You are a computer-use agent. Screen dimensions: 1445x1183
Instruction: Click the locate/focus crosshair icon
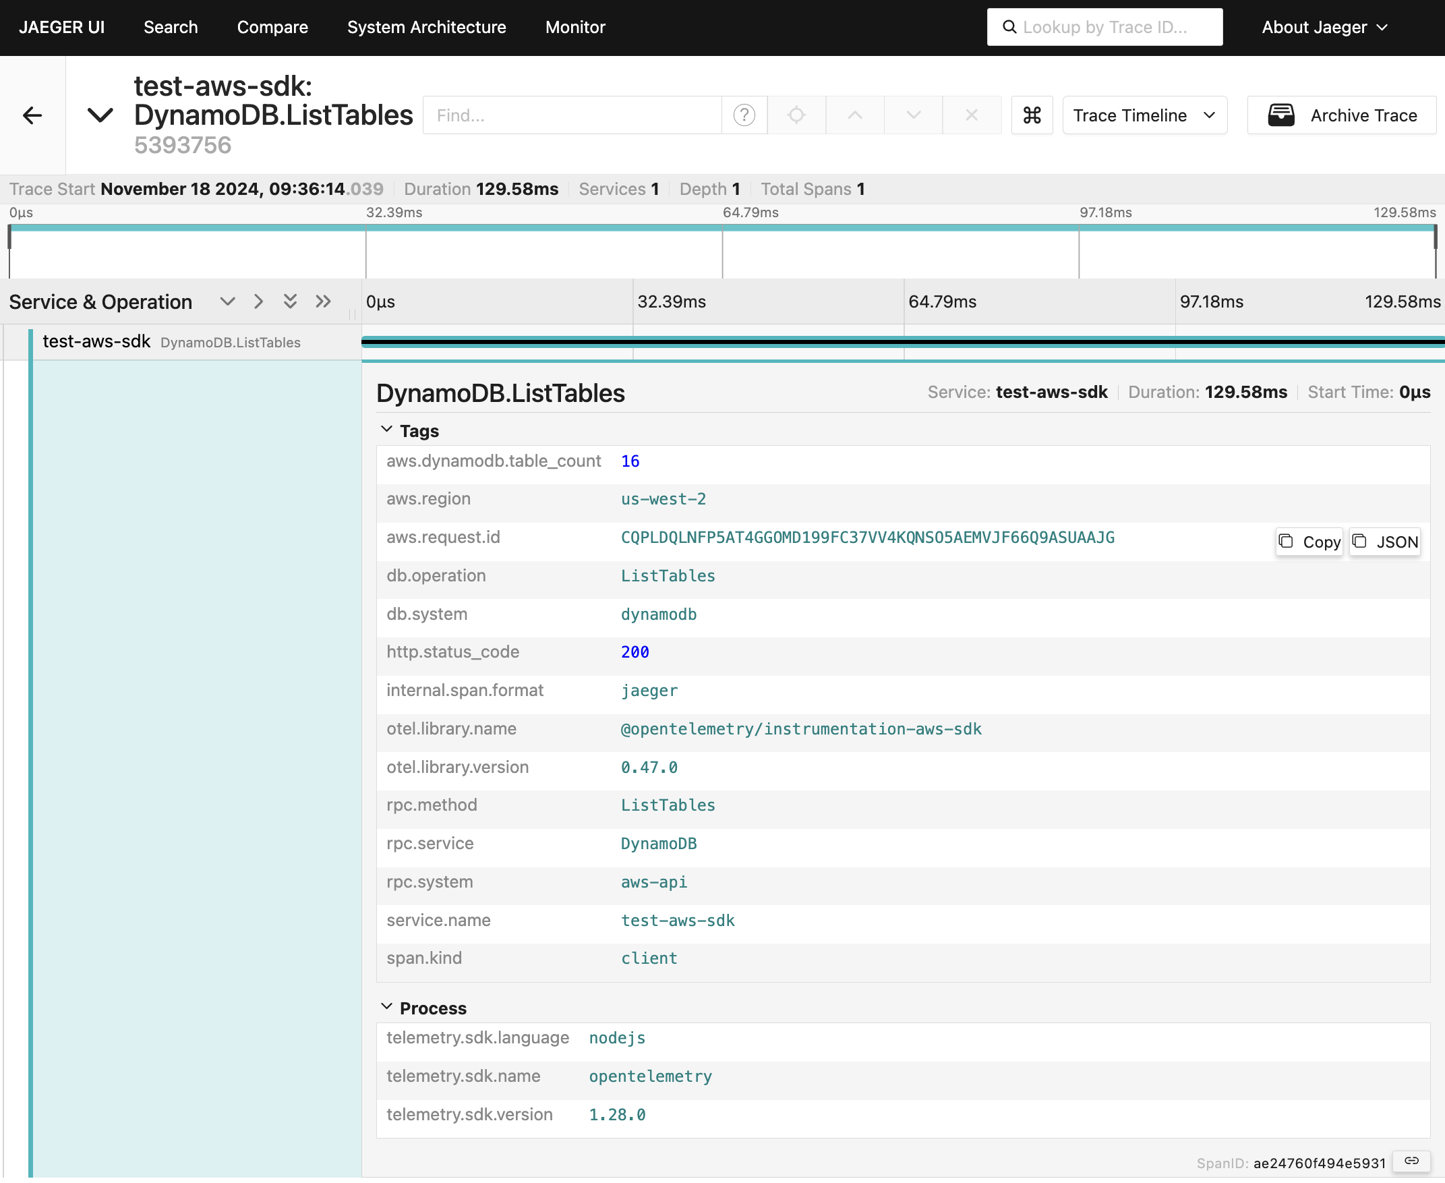(x=796, y=115)
